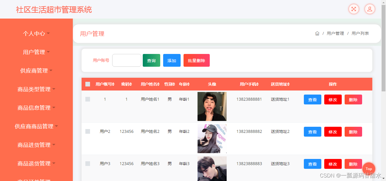Viewport: 386px width, 181px height.
Task: View details of 用户2 with 查看
Action: tap(313, 132)
